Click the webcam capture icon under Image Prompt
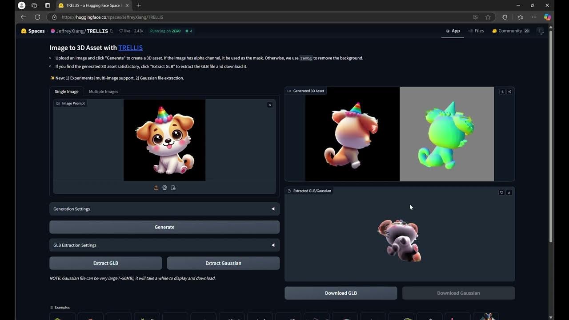Image resolution: width=569 pixels, height=320 pixels. pos(164,188)
